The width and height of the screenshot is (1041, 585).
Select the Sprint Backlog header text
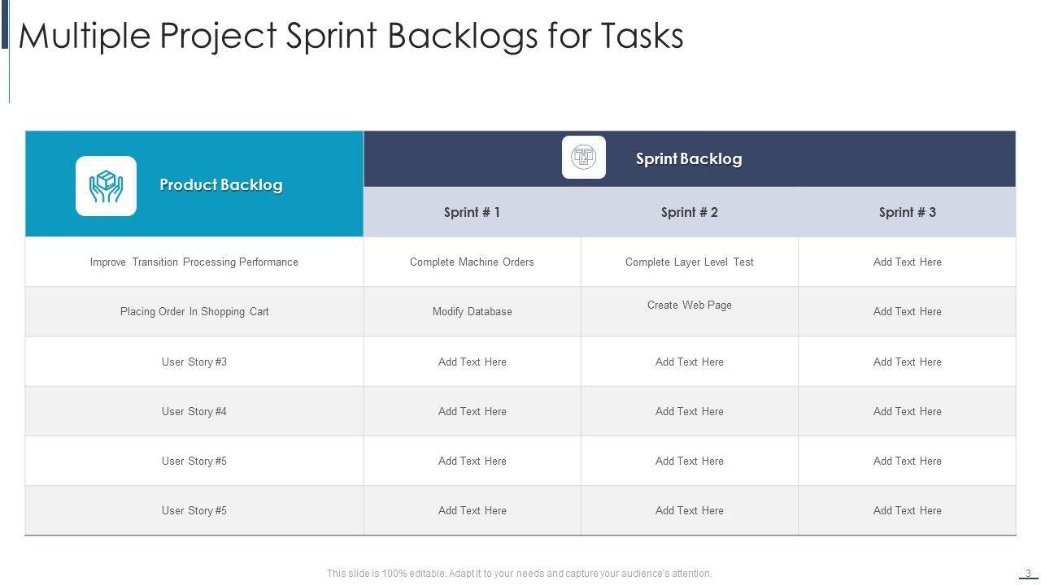[689, 159]
